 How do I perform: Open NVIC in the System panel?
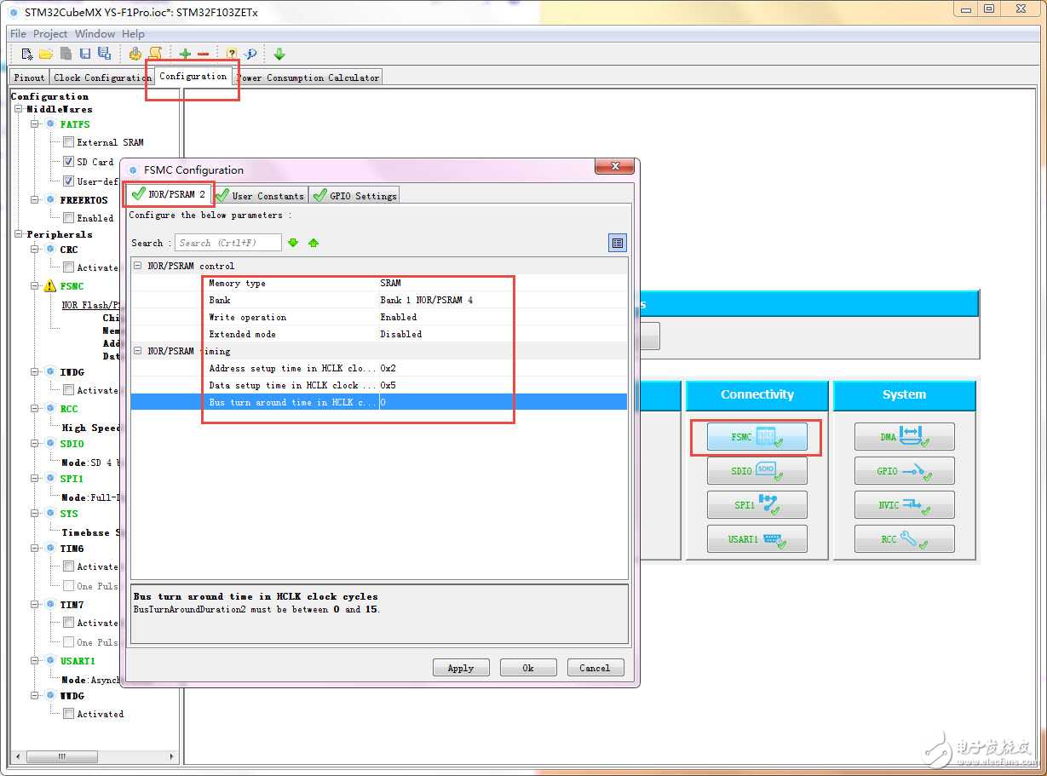pyautogui.click(x=904, y=505)
